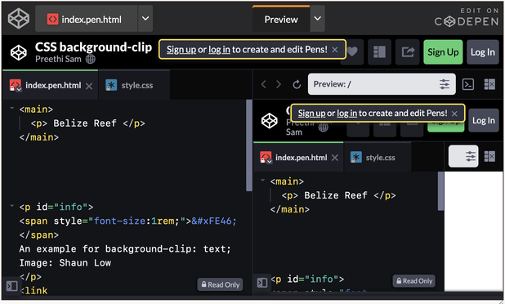Click the CodePen cube logo in top bar
Viewport: 505px width, 304px height.
click(x=19, y=19)
